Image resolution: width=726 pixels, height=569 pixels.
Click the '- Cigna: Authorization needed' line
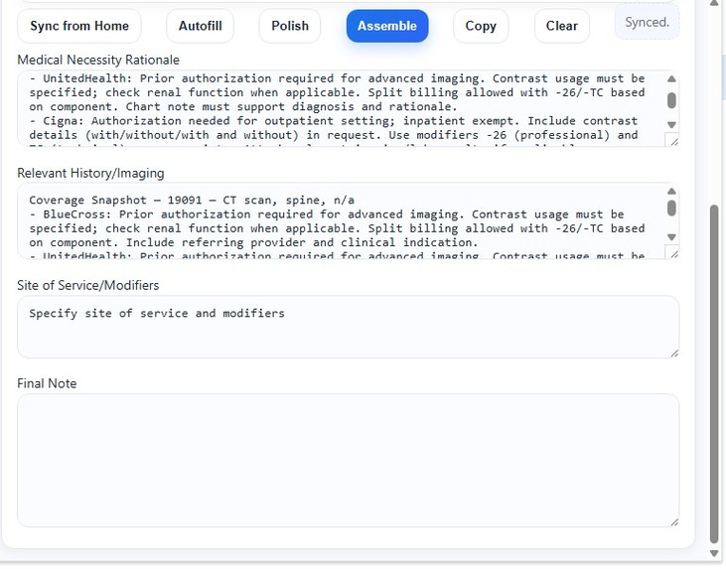[334, 121]
